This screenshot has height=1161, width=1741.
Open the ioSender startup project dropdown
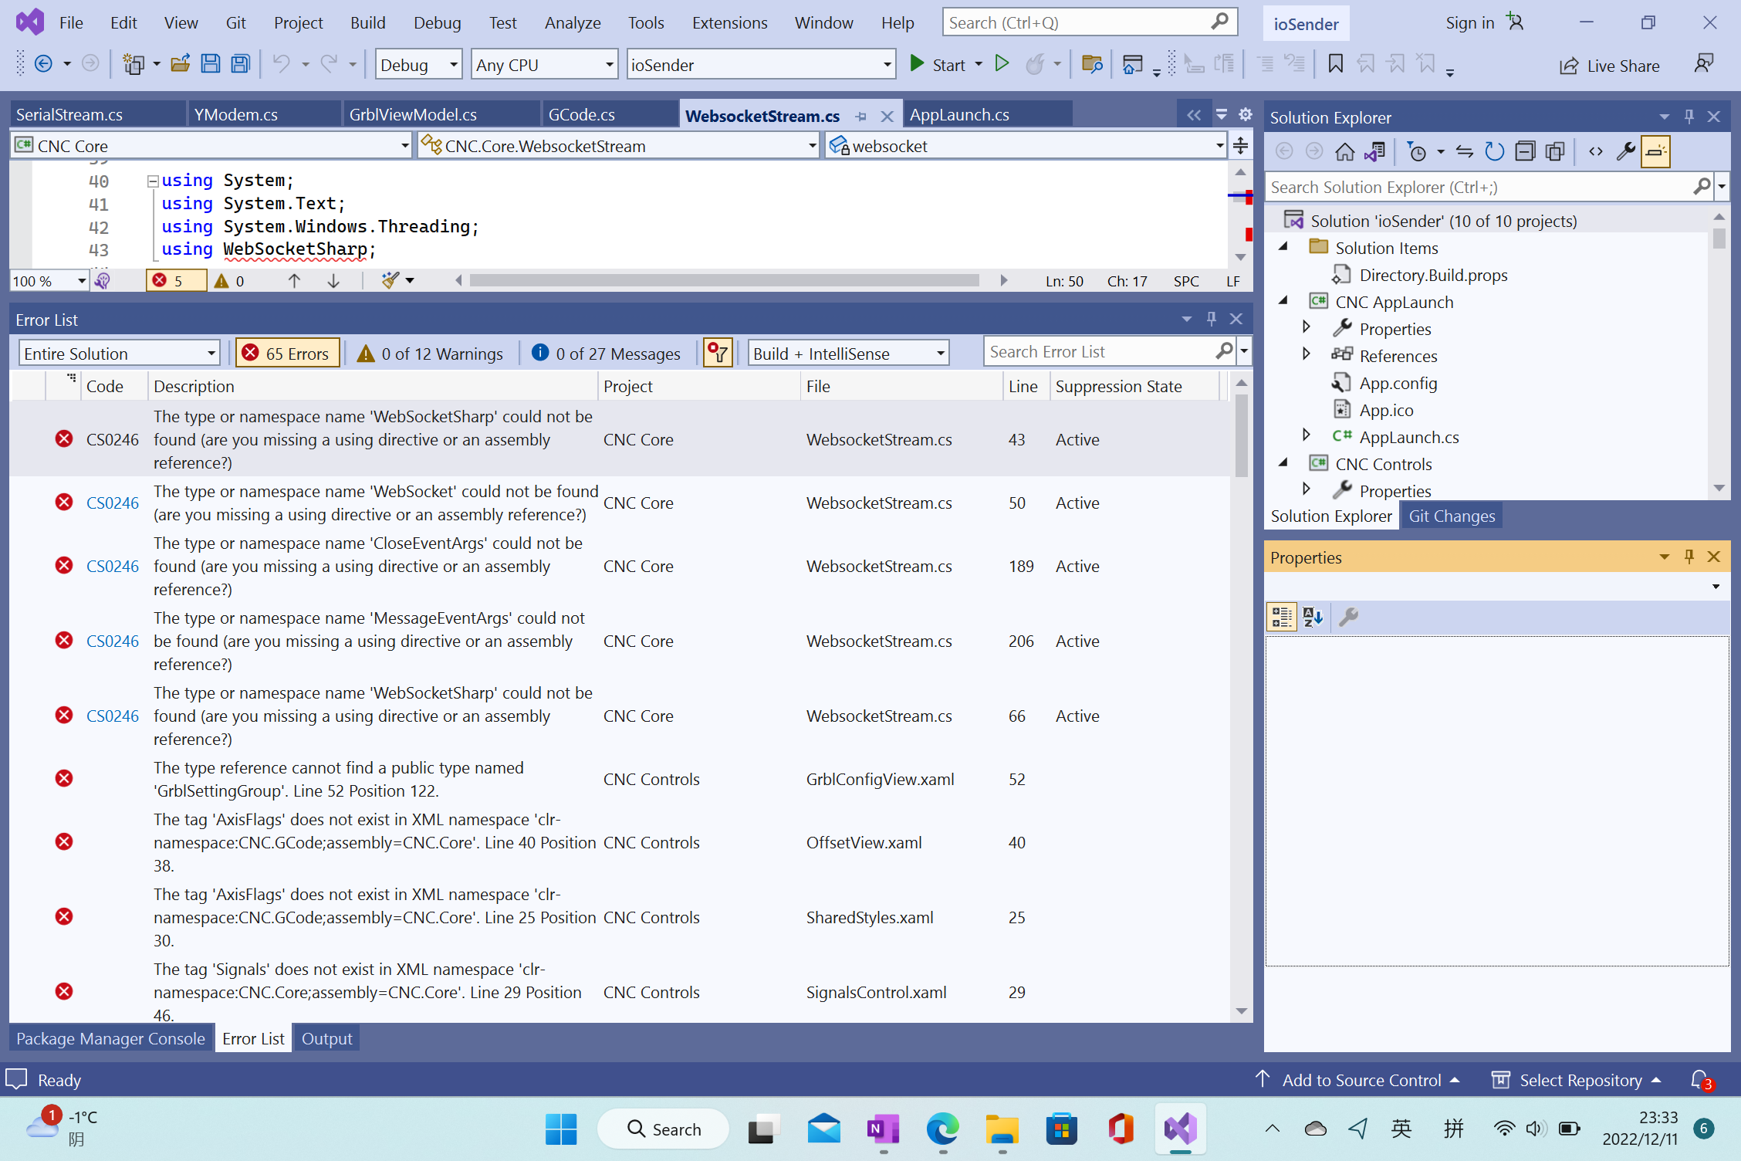(x=761, y=65)
